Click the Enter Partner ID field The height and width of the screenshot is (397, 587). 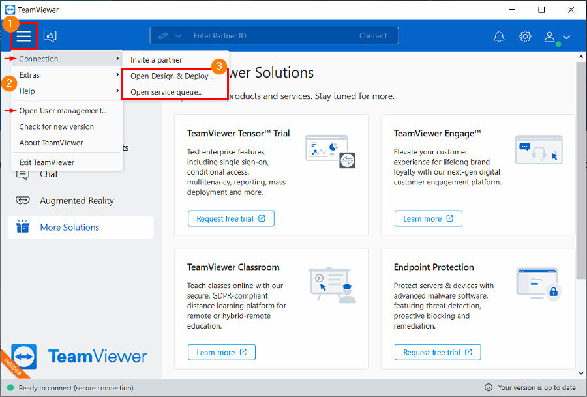(x=262, y=36)
